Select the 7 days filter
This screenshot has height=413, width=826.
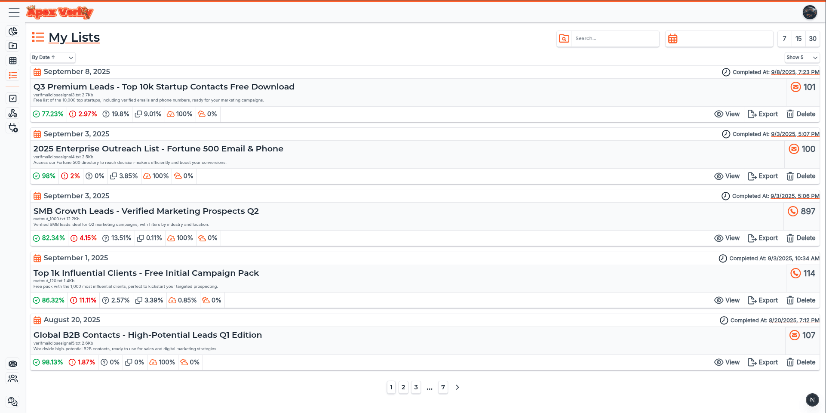pos(784,39)
